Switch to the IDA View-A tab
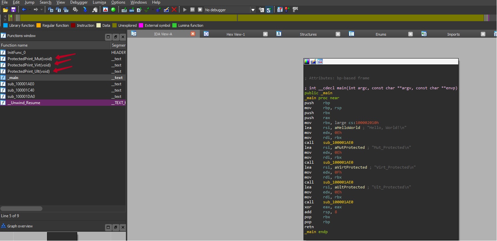Viewport: 497px width, 241px height. (163, 34)
